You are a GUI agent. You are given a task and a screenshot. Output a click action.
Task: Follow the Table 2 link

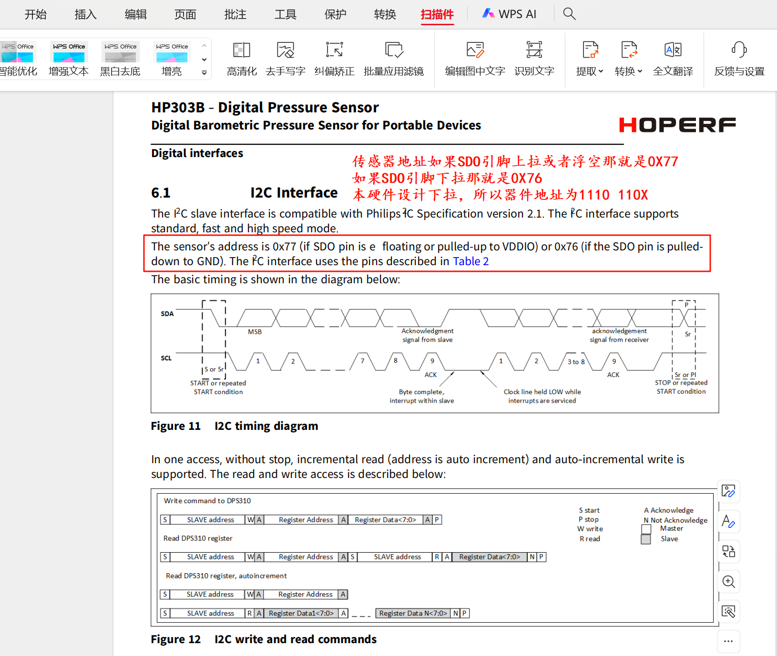click(470, 261)
